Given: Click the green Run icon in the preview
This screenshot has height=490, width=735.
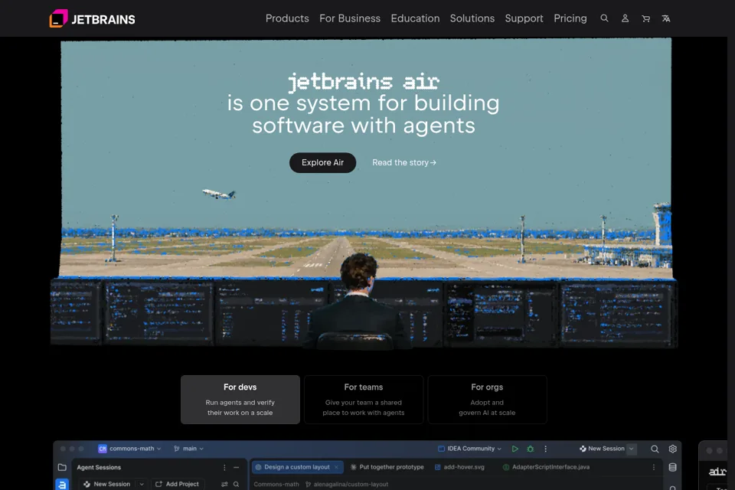Looking at the screenshot, I should [514, 449].
